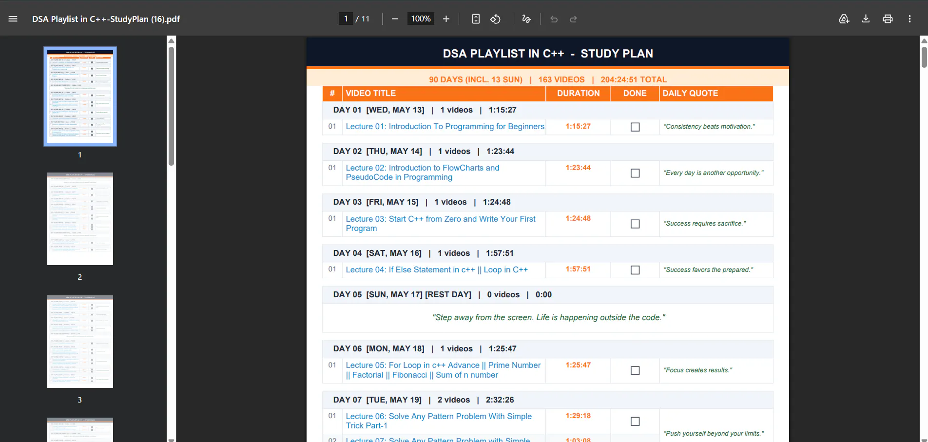Click the quote "Focus creates results."
Image resolution: width=928 pixels, height=442 pixels.
pyautogui.click(x=698, y=370)
